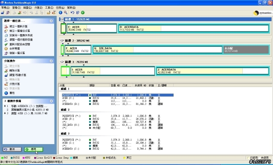Click the Install another operating system task icon
The height and width of the screenshot is (165, 273).
[x=6, y=35]
